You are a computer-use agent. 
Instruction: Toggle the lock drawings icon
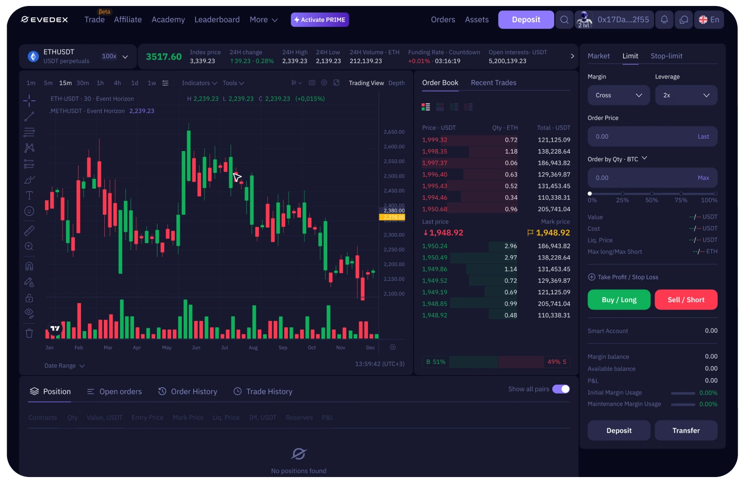pos(29,298)
